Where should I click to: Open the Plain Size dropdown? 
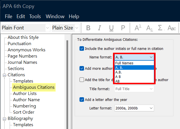point(77,28)
